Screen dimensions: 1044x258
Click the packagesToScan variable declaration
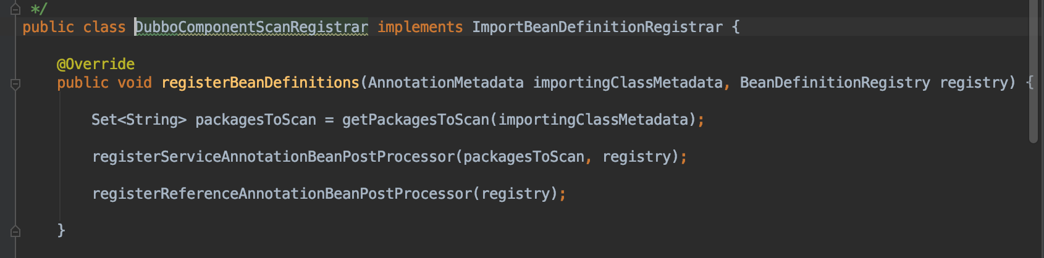click(255, 120)
